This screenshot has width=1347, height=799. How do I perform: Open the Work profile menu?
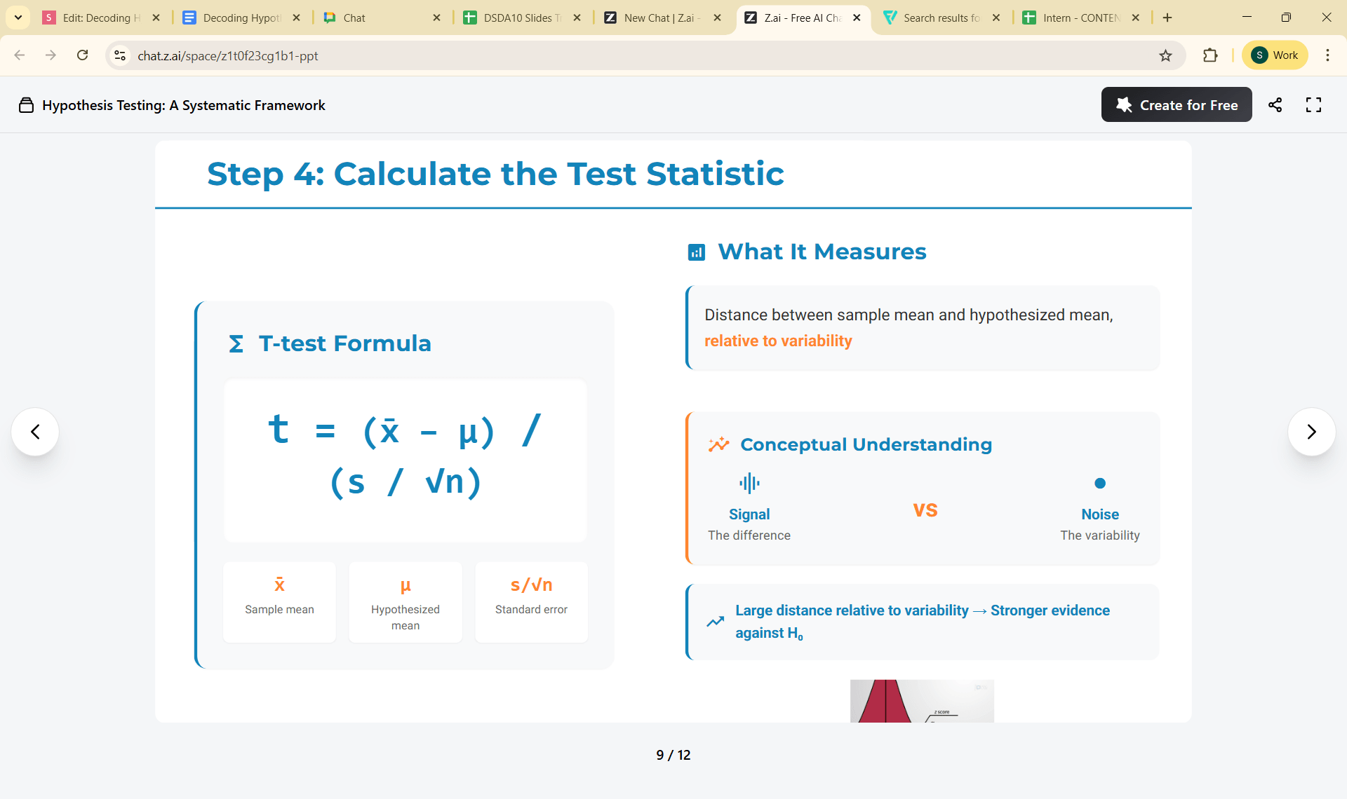pos(1275,55)
